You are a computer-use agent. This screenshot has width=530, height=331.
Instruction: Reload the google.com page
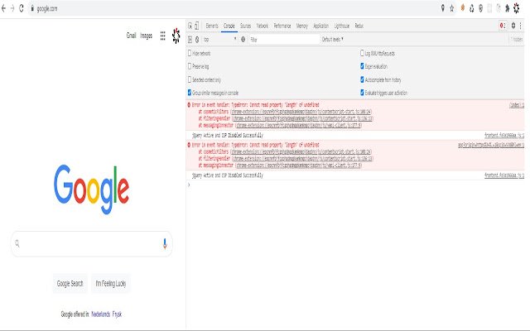pyautogui.click(x=22, y=8)
